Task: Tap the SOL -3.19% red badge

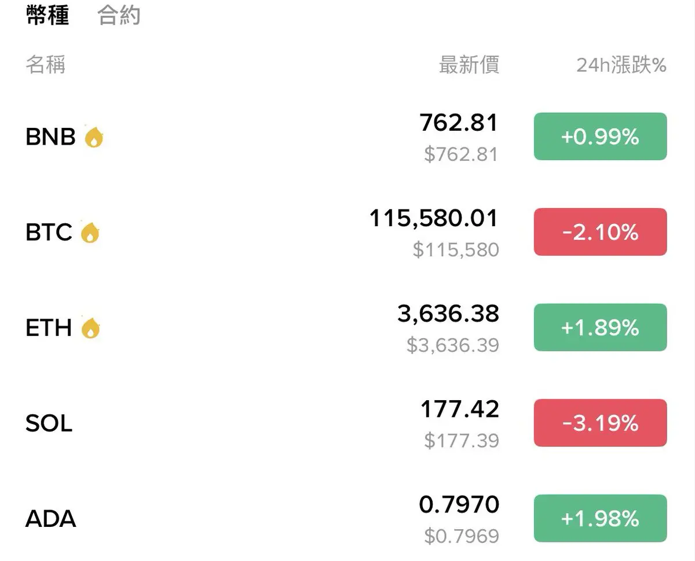Action: tap(600, 423)
